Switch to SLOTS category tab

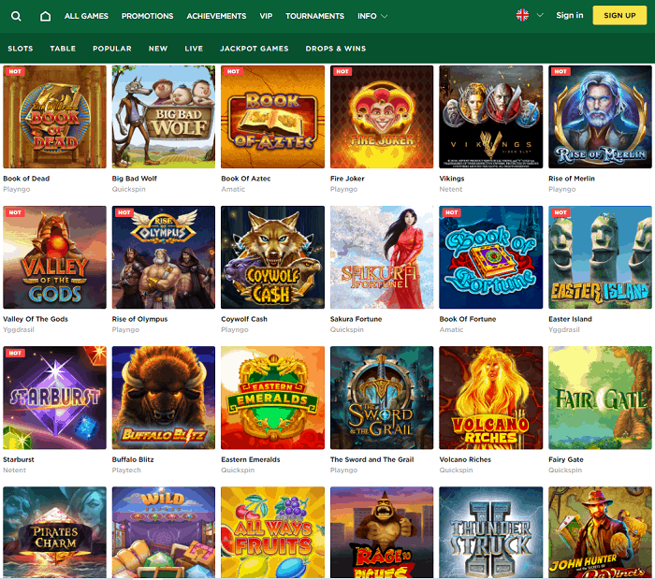(x=20, y=49)
